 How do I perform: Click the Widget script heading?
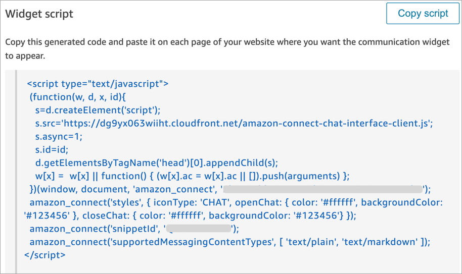39,14
